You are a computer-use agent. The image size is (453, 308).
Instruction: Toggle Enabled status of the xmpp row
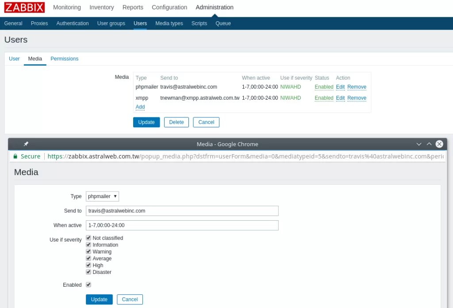click(x=324, y=98)
